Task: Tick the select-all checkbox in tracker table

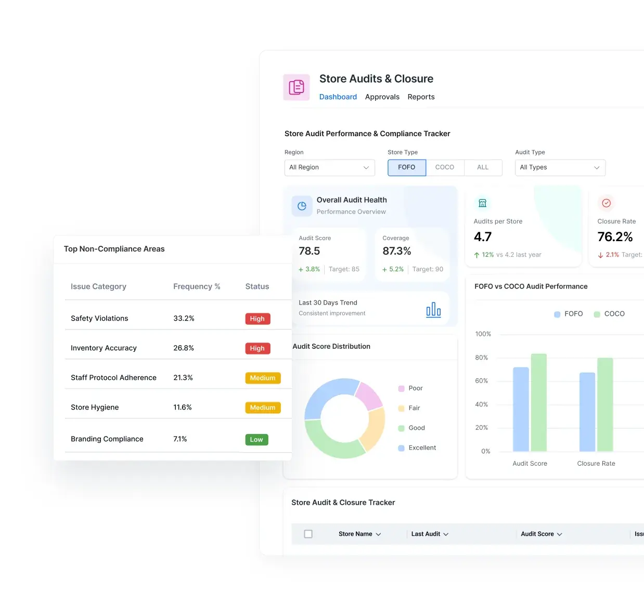Action: coord(308,534)
